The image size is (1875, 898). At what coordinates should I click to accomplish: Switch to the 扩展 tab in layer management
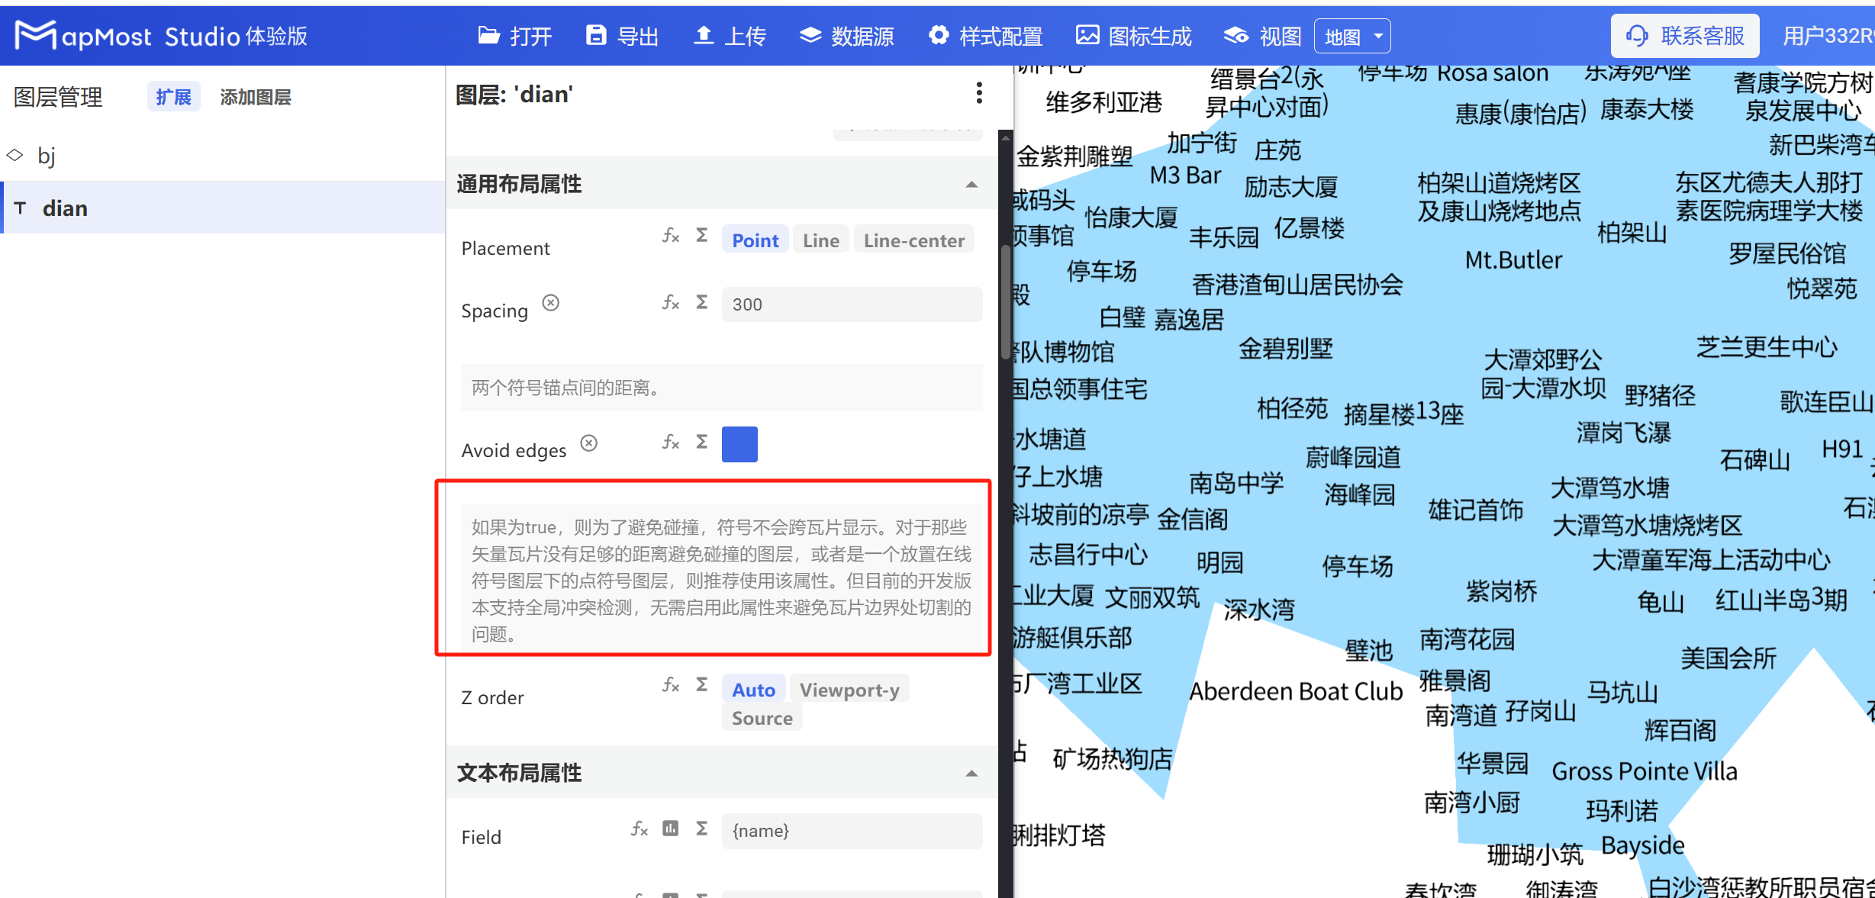coord(173,96)
